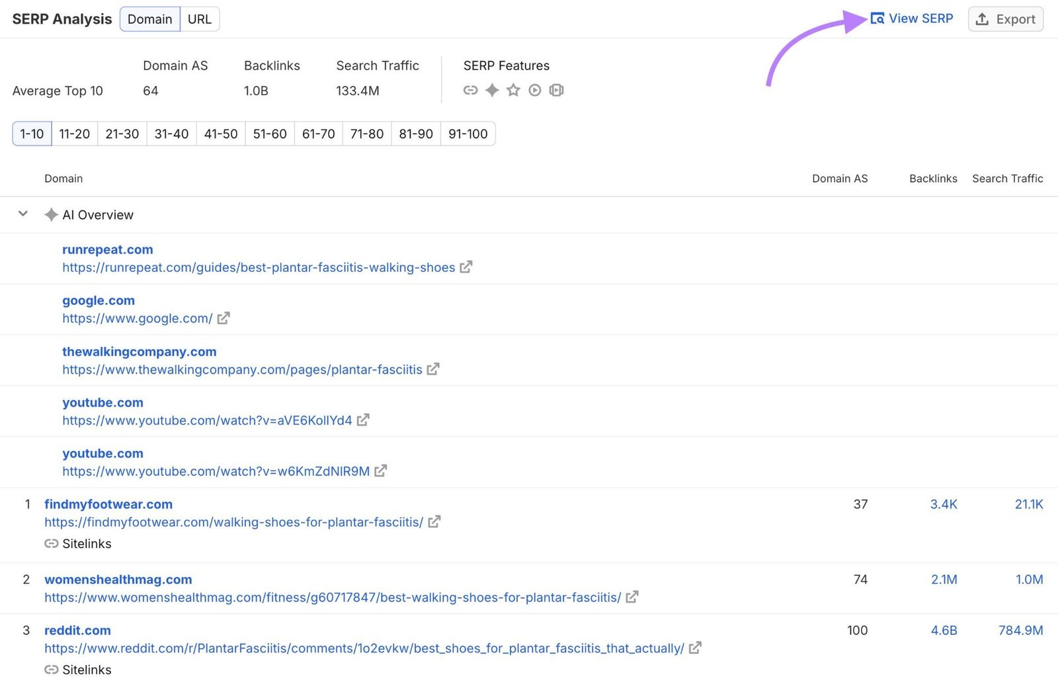The height and width of the screenshot is (687, 1058).
Task: Click the Domain AS column header
Action: 840,179
